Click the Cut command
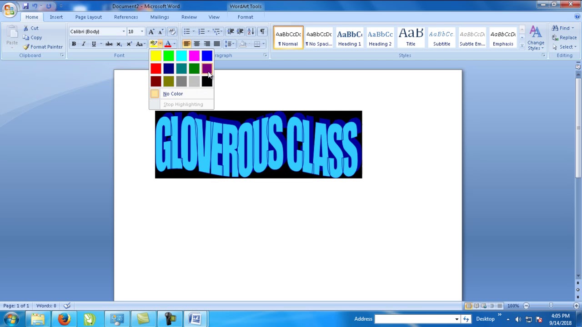Screen dimensions: 582x327 click(x=31, y=28)
